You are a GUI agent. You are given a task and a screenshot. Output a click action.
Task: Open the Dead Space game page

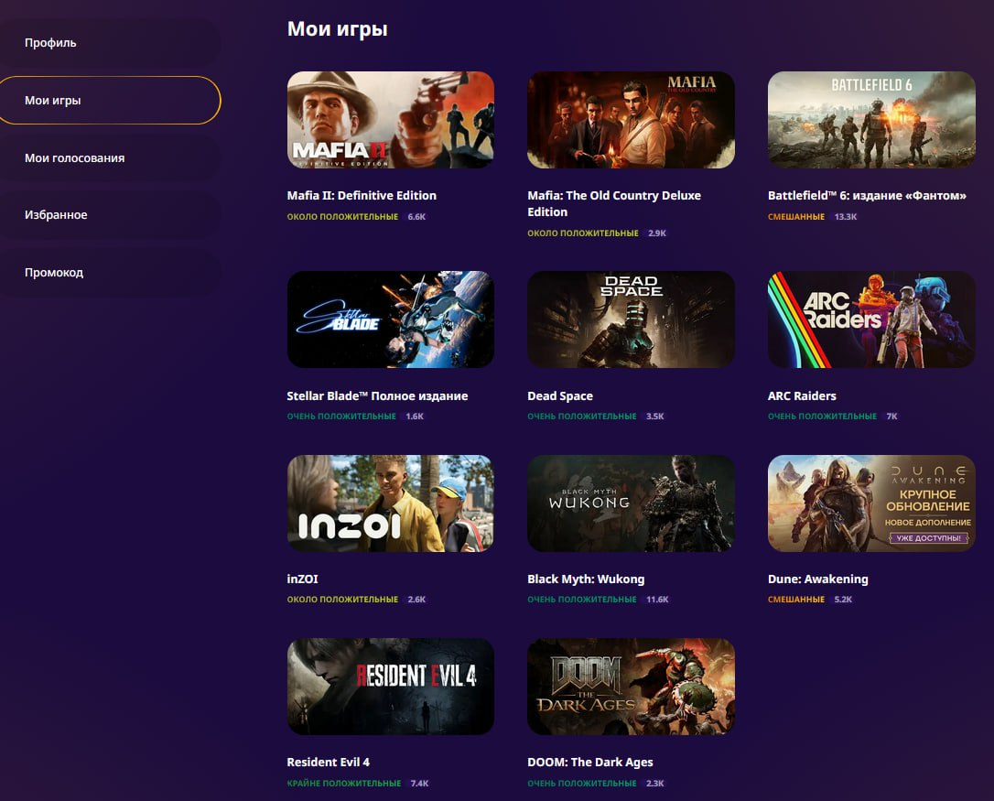point(560,395)
